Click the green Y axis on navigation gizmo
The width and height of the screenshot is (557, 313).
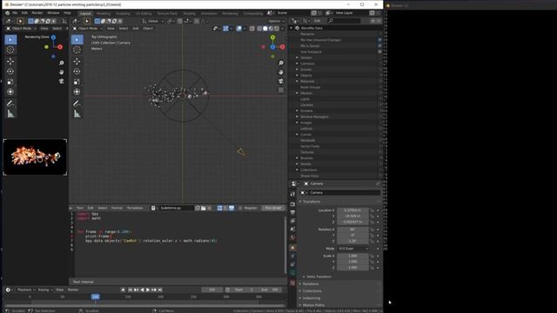click(272, 37)
